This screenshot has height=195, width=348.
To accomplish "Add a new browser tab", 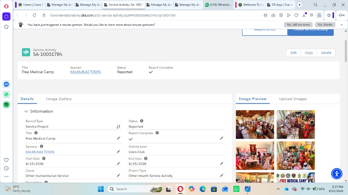I will 299,5.
